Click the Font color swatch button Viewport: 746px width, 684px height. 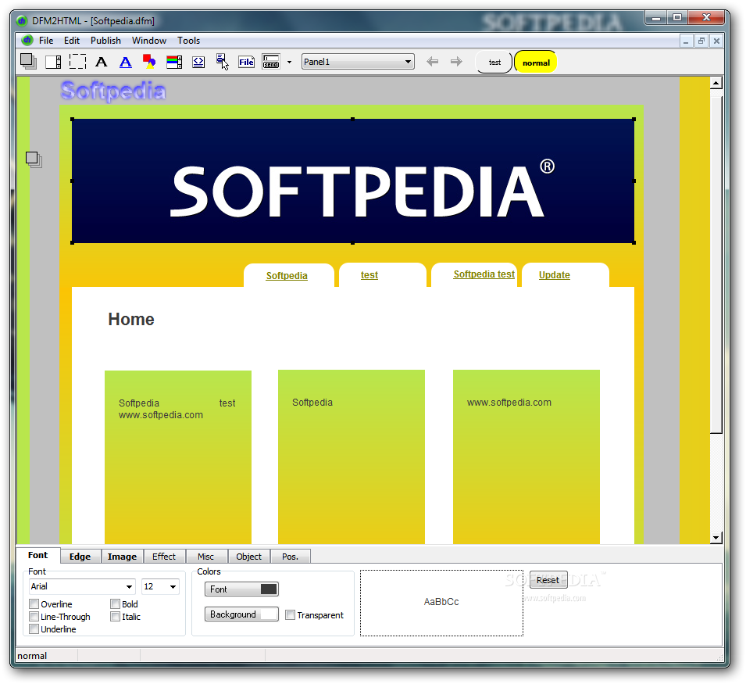tap(241, 589)
